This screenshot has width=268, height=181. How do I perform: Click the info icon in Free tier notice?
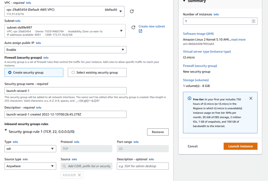coord(189,99)
